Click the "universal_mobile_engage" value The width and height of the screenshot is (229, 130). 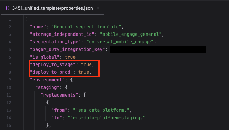click(120, 42)
